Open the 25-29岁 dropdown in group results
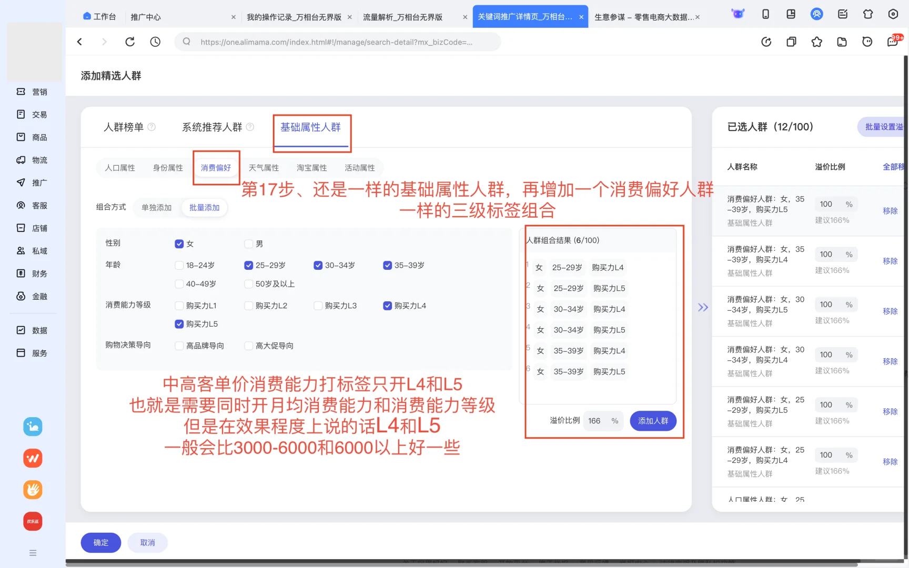The height and width of the screenshot is (568, 909). pyautogui.click(x=567, y=267)
